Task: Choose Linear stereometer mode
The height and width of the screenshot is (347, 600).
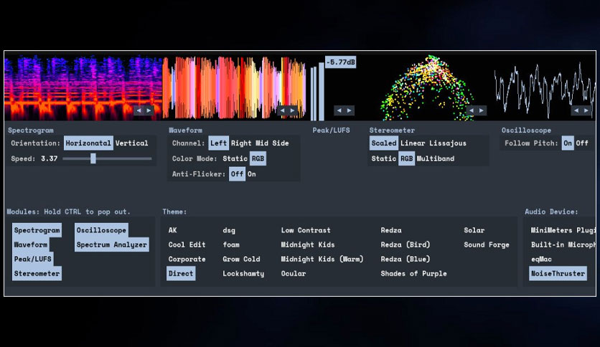Action: click(413, 143)
